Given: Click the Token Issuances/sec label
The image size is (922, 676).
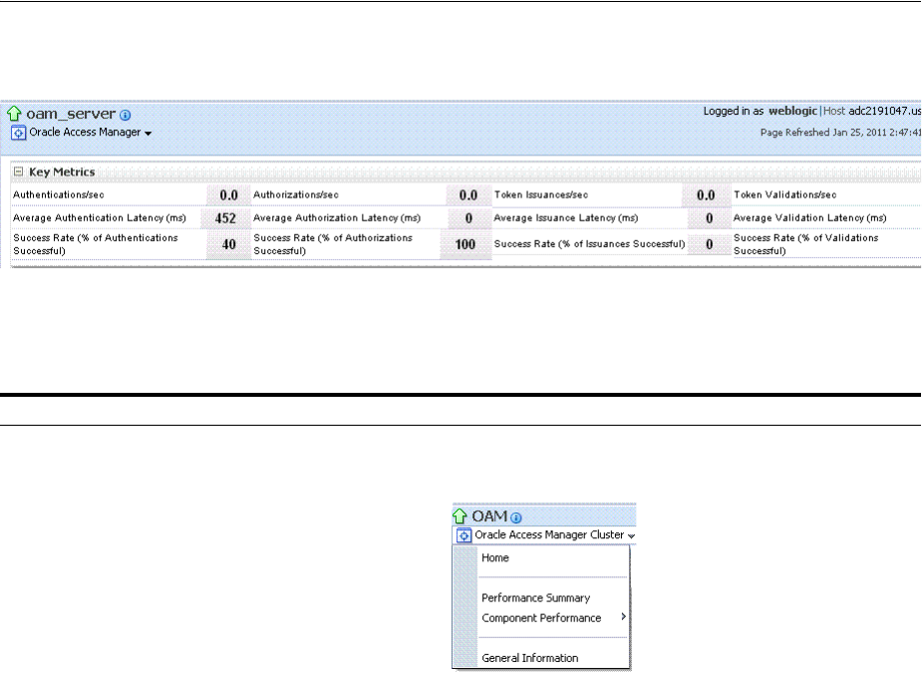Looking at the screenshot, I should tap(541, 194).
